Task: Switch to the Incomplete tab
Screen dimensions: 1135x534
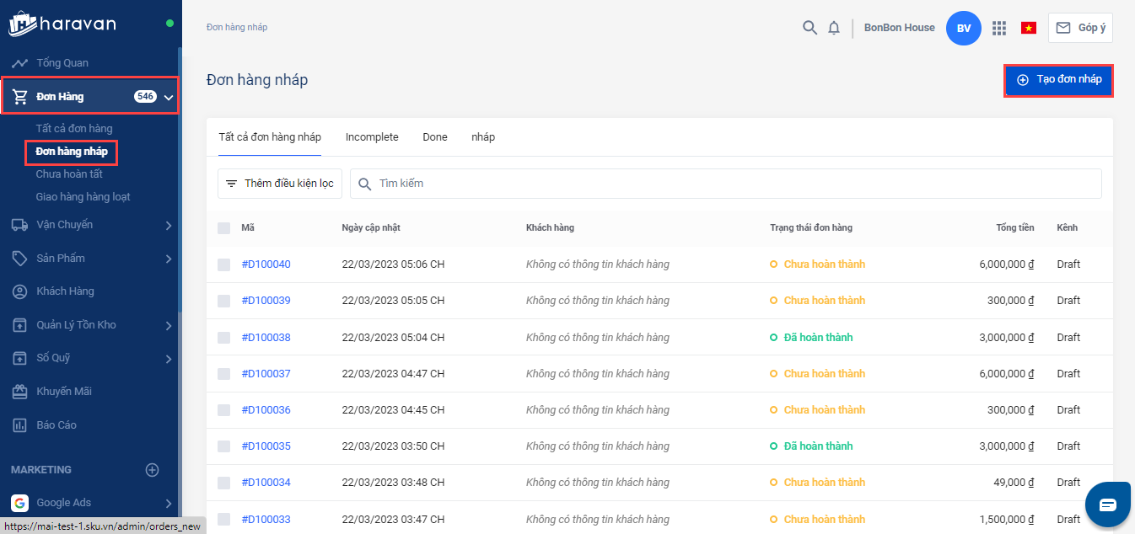Action: pos(372,137)
